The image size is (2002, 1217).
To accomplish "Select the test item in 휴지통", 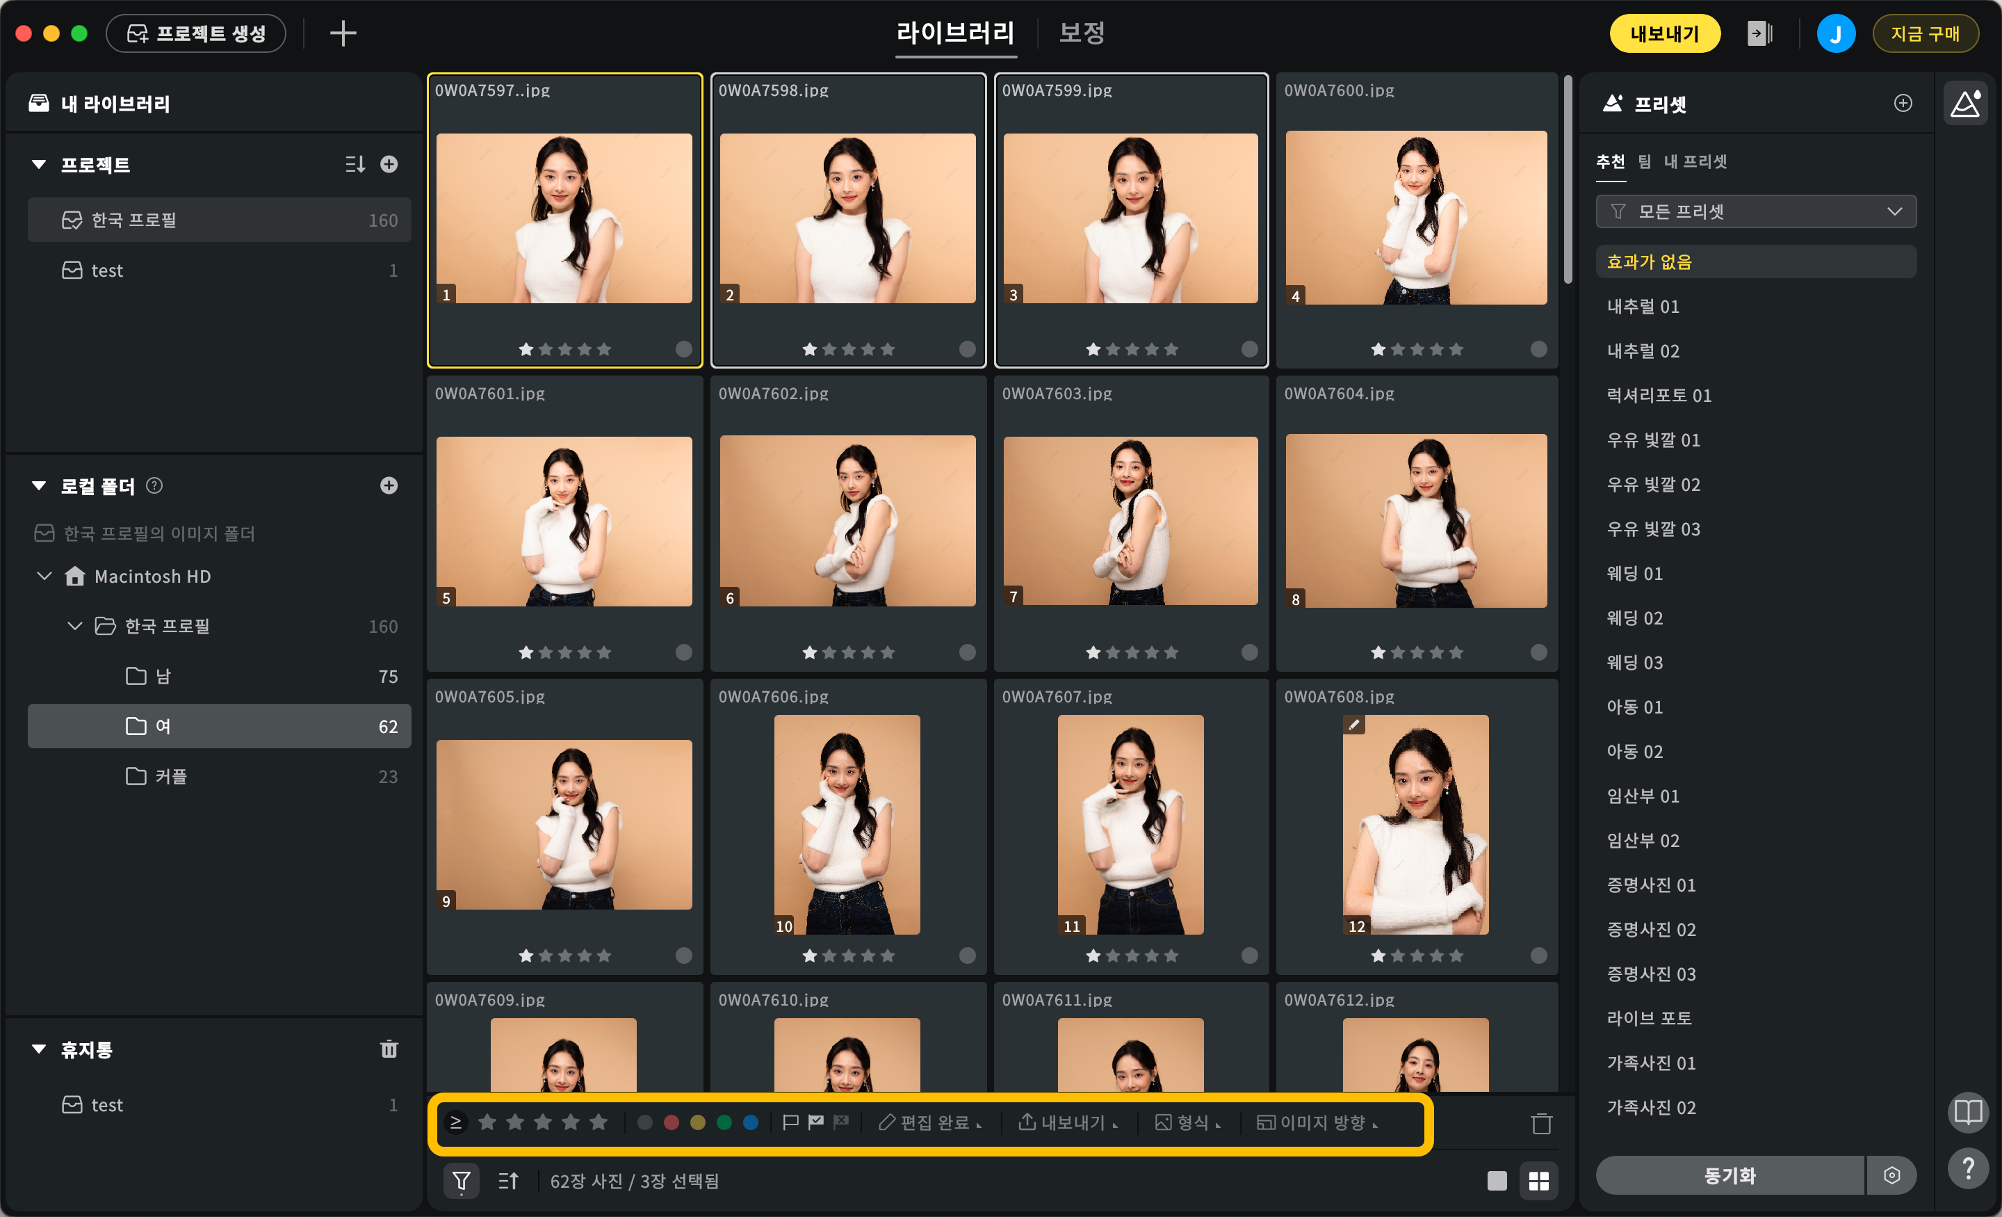I will pos(220,1104).
